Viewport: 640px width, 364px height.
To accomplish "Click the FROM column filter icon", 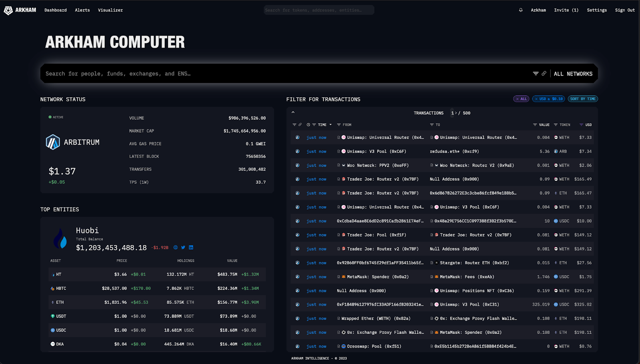I will 339,125.
